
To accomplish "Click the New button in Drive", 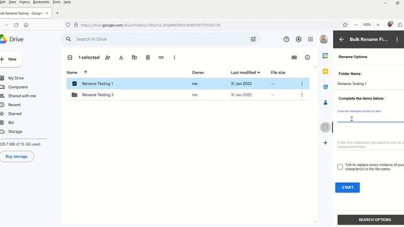I will pyautogui.click(x=10, y=59).
